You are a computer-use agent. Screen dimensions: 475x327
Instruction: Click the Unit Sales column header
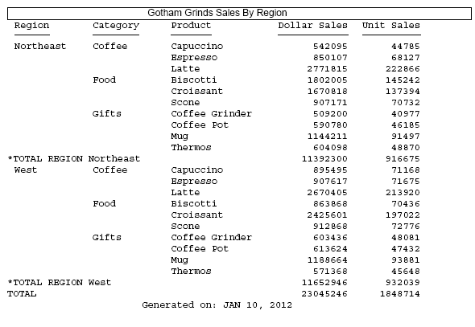click(x=391, y=25)
